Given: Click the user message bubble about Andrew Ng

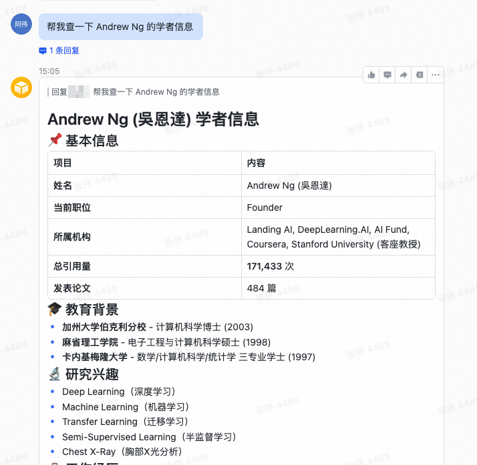Looking at the screenshot, I should point(121,27).
